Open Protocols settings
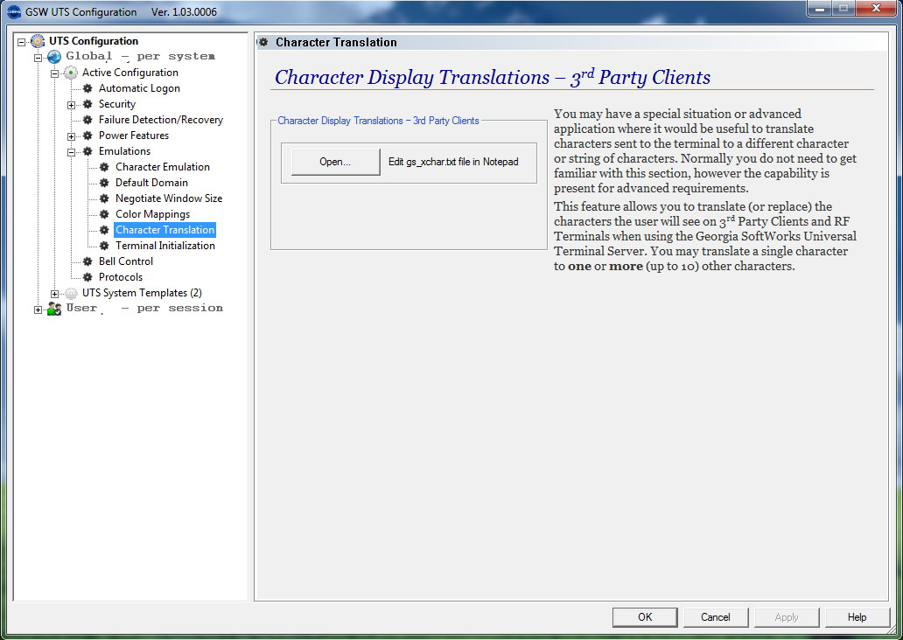Screen dimensions: 903x640 121,277
